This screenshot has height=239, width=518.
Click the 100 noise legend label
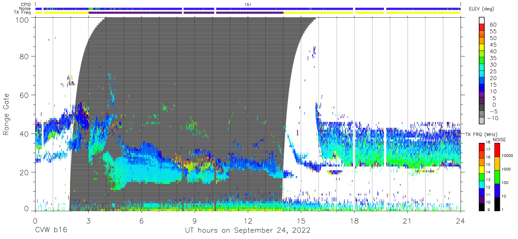click(506, 183)
